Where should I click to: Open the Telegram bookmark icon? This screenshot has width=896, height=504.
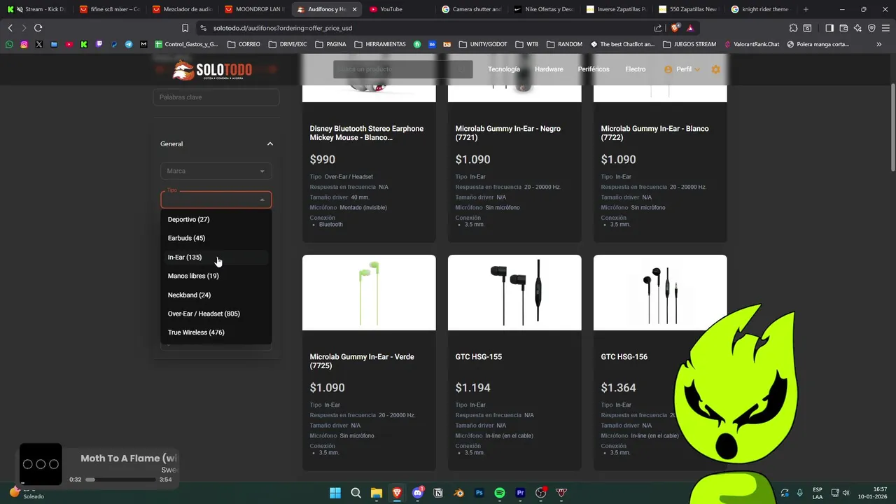coord(129,44)
